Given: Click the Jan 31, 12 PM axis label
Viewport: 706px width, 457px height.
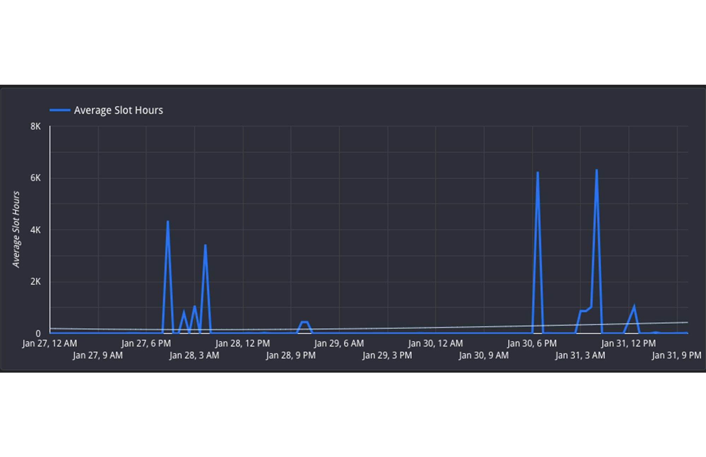Looking at the screenshot, I should [x=628, y=343].
